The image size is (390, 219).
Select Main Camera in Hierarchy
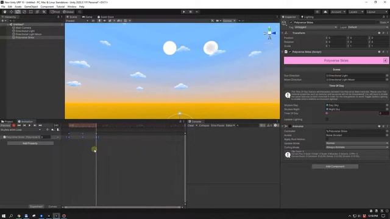pos(23,28)
